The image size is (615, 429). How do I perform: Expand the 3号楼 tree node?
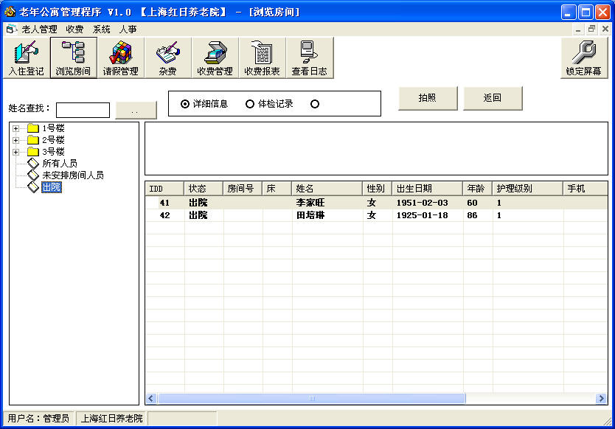tap(15, 152)
